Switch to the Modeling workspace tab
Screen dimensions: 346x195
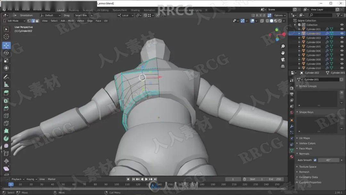click(73, 10)
